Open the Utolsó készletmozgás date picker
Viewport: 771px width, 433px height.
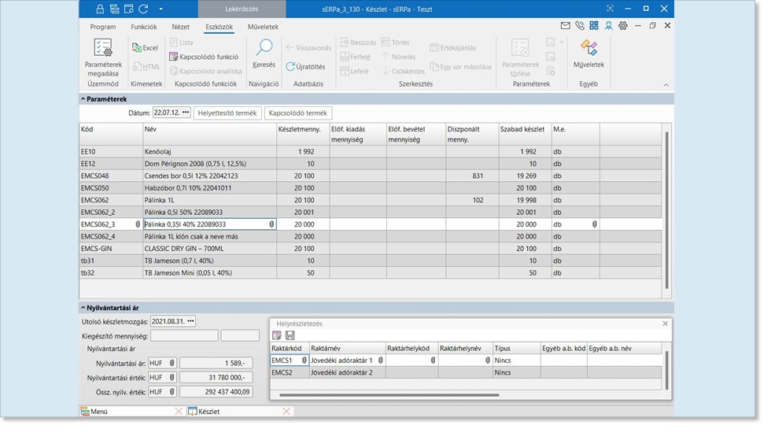click(x=191, y=321)
